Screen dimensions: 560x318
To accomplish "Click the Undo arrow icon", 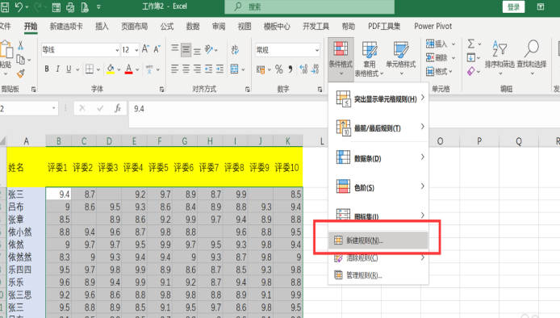I will coord(19,6).
